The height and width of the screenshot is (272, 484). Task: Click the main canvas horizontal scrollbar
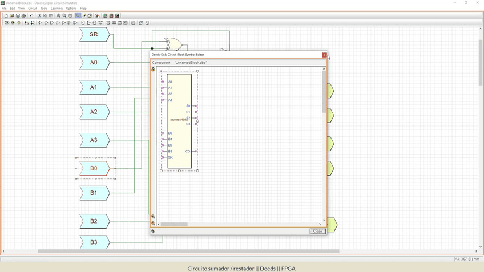tap(188, 251)
